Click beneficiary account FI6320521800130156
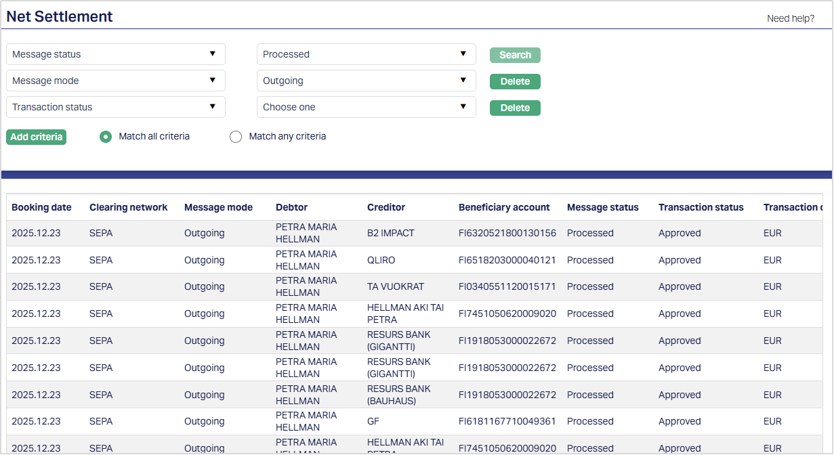 point(507,233)
